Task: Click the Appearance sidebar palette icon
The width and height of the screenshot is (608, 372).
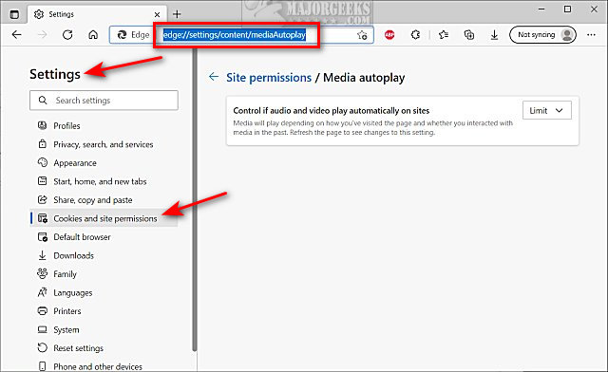Action: (x=42, y=162)
